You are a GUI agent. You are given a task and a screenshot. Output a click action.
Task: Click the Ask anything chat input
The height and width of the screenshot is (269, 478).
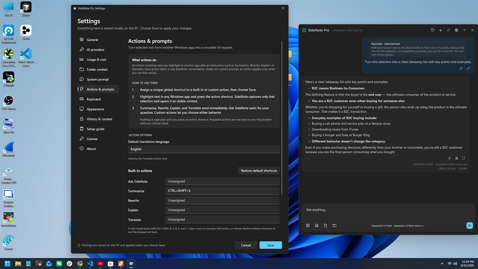click(387, 210)
